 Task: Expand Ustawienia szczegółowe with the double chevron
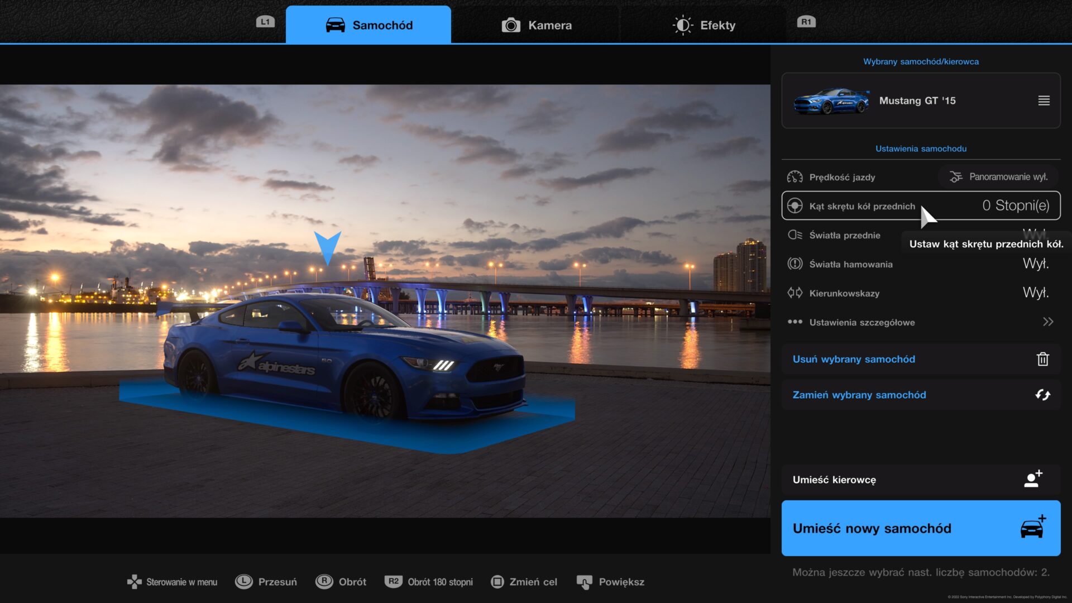[x=1047, y=322]
